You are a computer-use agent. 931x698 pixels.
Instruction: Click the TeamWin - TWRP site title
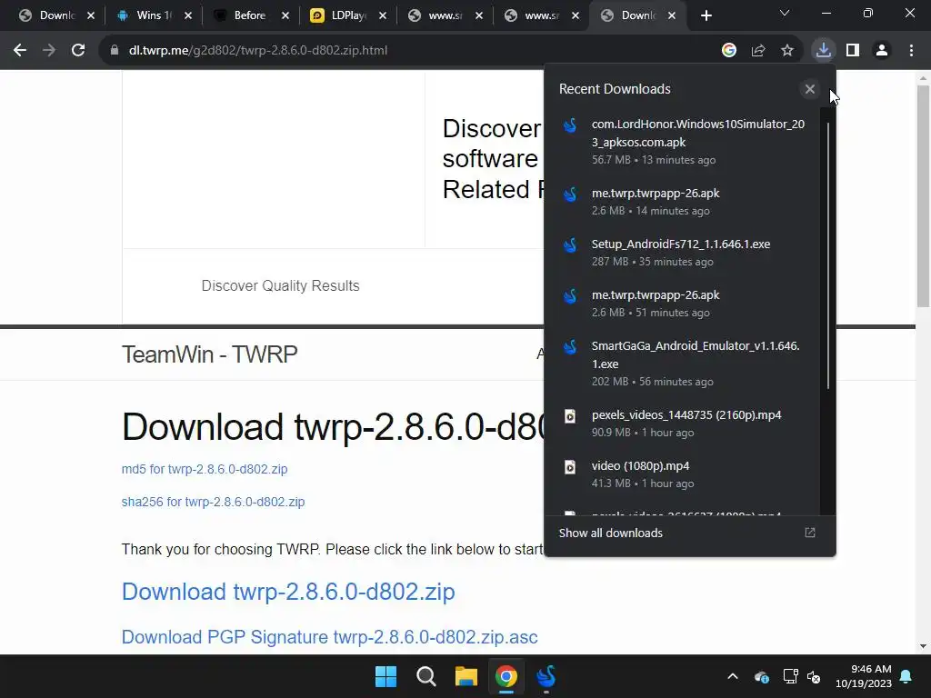click(x=209, y=354)
